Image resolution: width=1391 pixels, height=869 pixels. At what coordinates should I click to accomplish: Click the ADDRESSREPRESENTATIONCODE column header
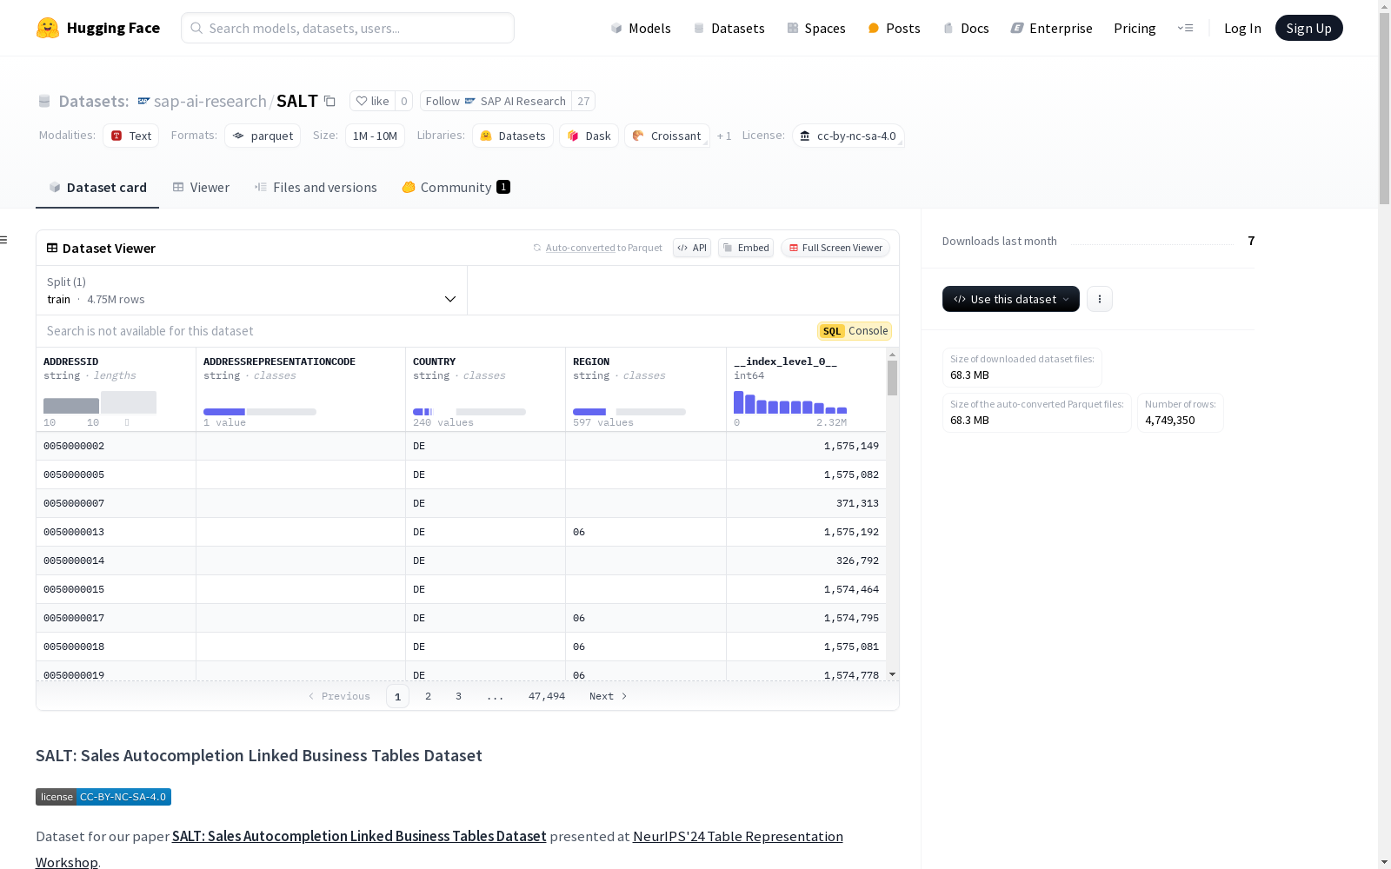279,362
